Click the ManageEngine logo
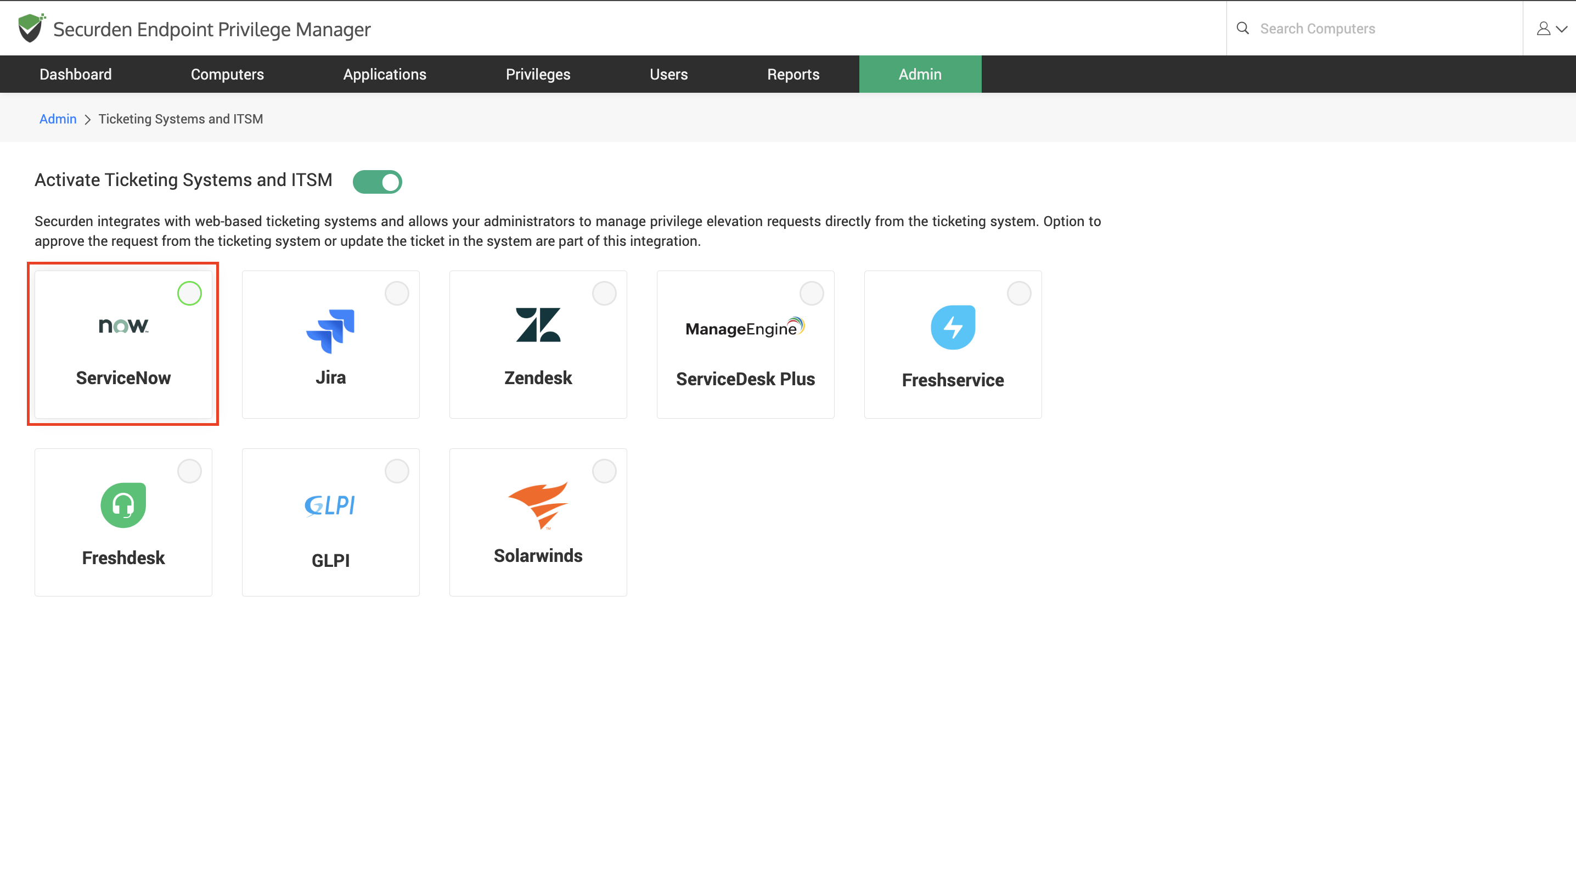The width and height of the screenshot is (1576, 889). 745,327
